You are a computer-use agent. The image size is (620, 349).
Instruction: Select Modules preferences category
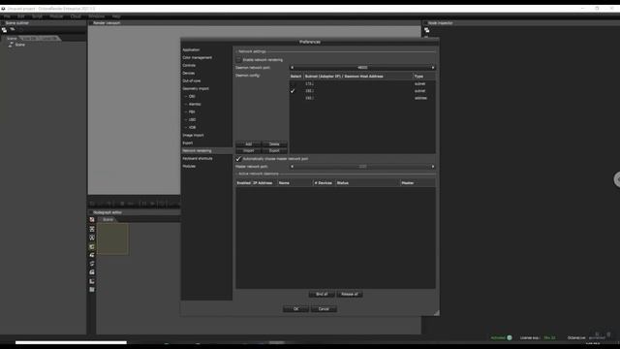pyautogui.click(x=189, y=166)
